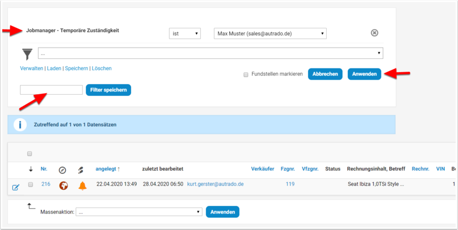
Task: Open the Max Muster user dropdown
Action: 270,34
